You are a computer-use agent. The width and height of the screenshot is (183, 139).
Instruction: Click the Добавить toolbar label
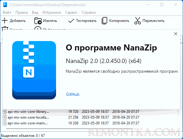(18, 21)
